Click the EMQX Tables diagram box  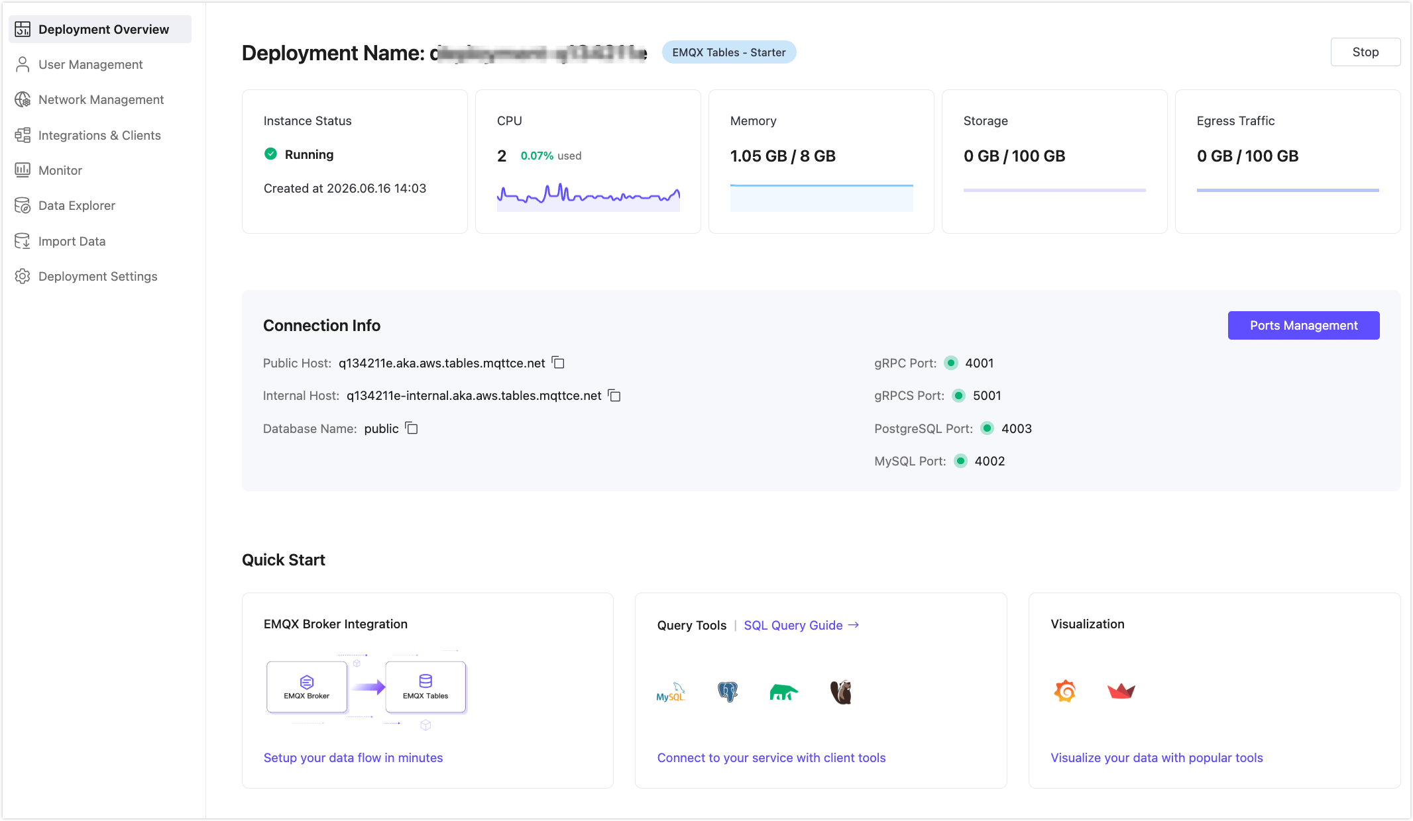[425, 687]
